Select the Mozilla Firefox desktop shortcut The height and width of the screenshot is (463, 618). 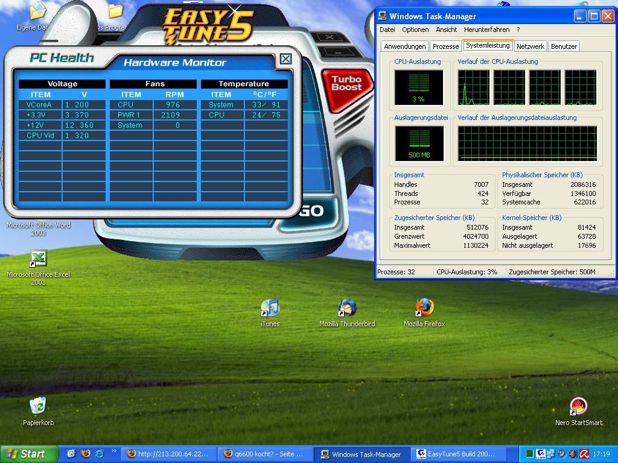424,308
